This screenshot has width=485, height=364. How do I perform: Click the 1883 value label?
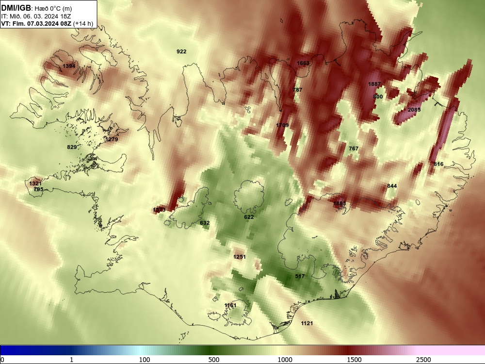coord(339,203)
